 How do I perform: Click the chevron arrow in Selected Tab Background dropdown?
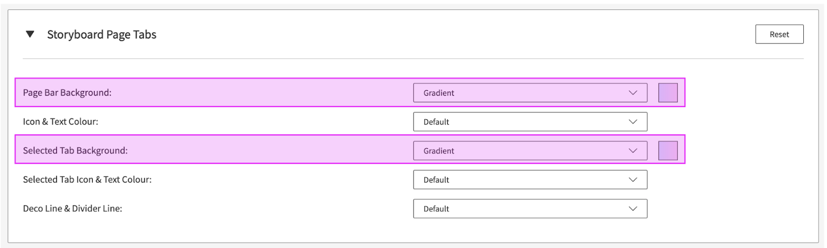633,151
